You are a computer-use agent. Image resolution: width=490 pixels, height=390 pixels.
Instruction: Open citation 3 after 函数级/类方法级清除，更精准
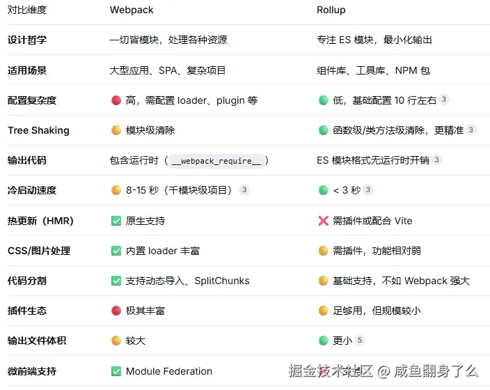point(471,130)
